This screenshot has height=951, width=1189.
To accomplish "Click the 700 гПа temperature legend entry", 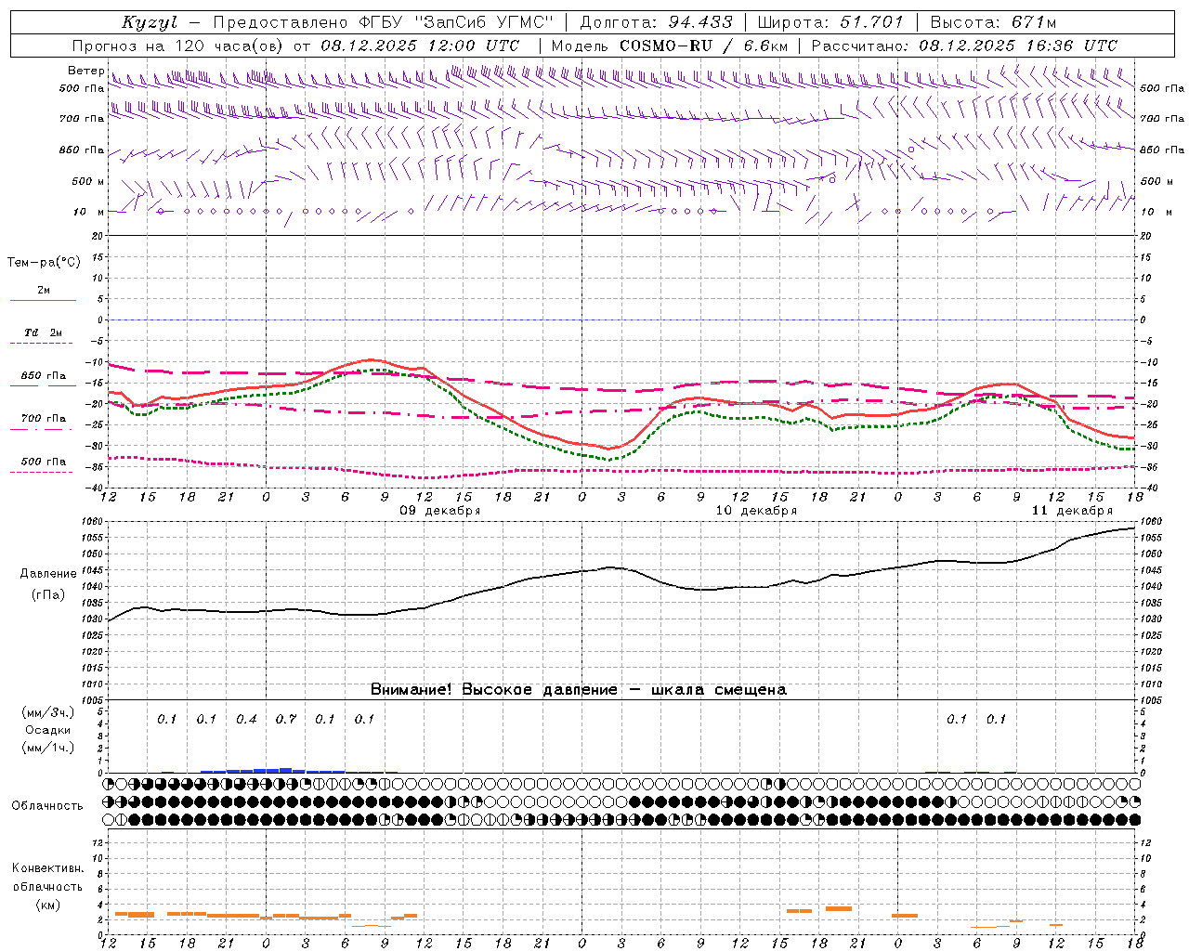I will tap(43, 419).
